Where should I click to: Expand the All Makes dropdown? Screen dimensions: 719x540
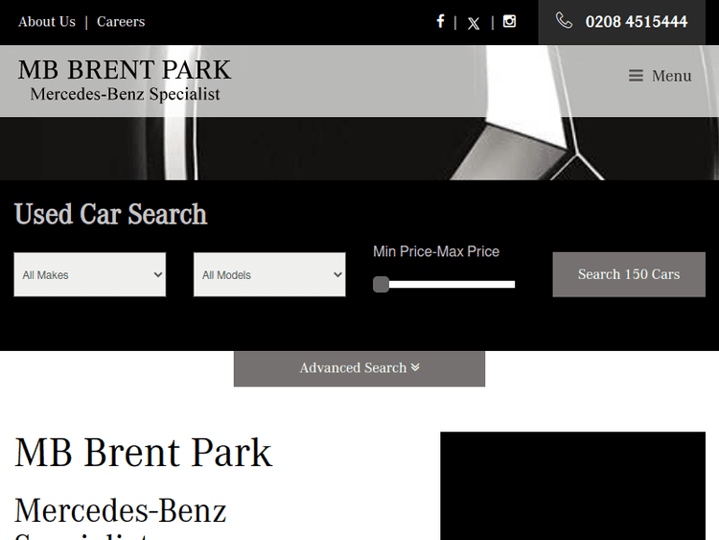point(90,274)
